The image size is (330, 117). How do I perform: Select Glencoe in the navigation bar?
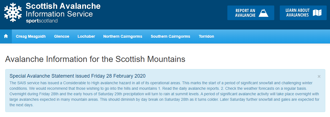click(x=62, y=36)
